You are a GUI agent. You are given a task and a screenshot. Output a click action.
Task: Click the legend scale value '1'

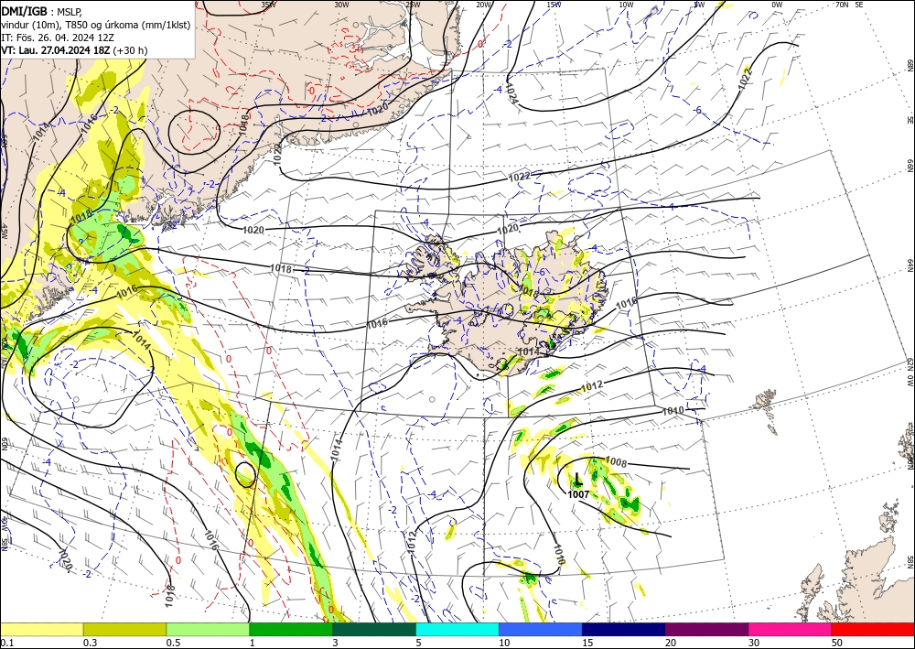[x=253, y=643]
